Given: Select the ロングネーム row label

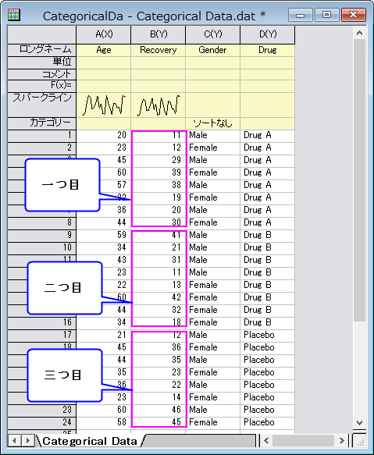Looking at the screenshot, I should tap(42, 50).
